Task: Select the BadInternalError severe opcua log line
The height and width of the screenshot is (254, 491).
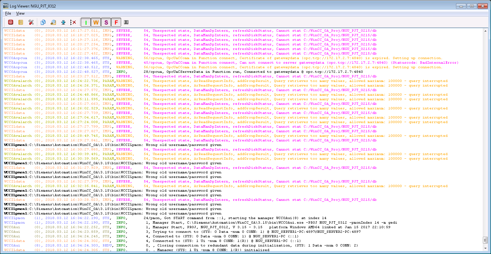Action: click(x=229, y=63)
